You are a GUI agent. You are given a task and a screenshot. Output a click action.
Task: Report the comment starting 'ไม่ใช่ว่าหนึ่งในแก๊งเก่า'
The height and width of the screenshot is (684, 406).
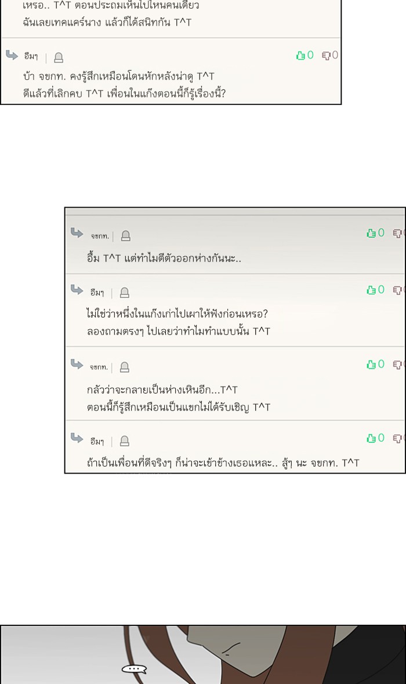point(124,293)
